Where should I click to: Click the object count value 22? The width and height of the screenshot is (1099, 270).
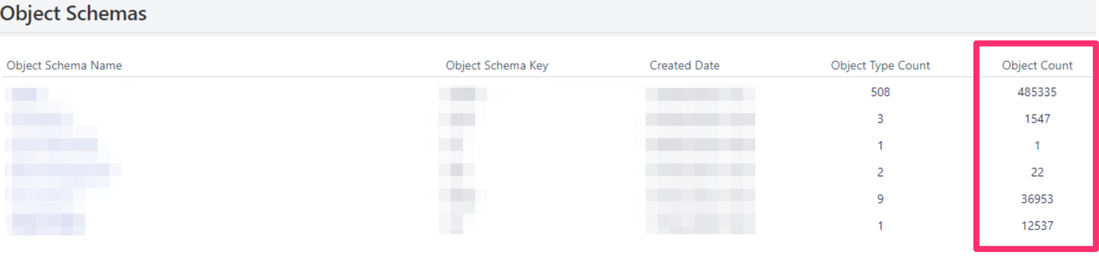coord(1037,173)
